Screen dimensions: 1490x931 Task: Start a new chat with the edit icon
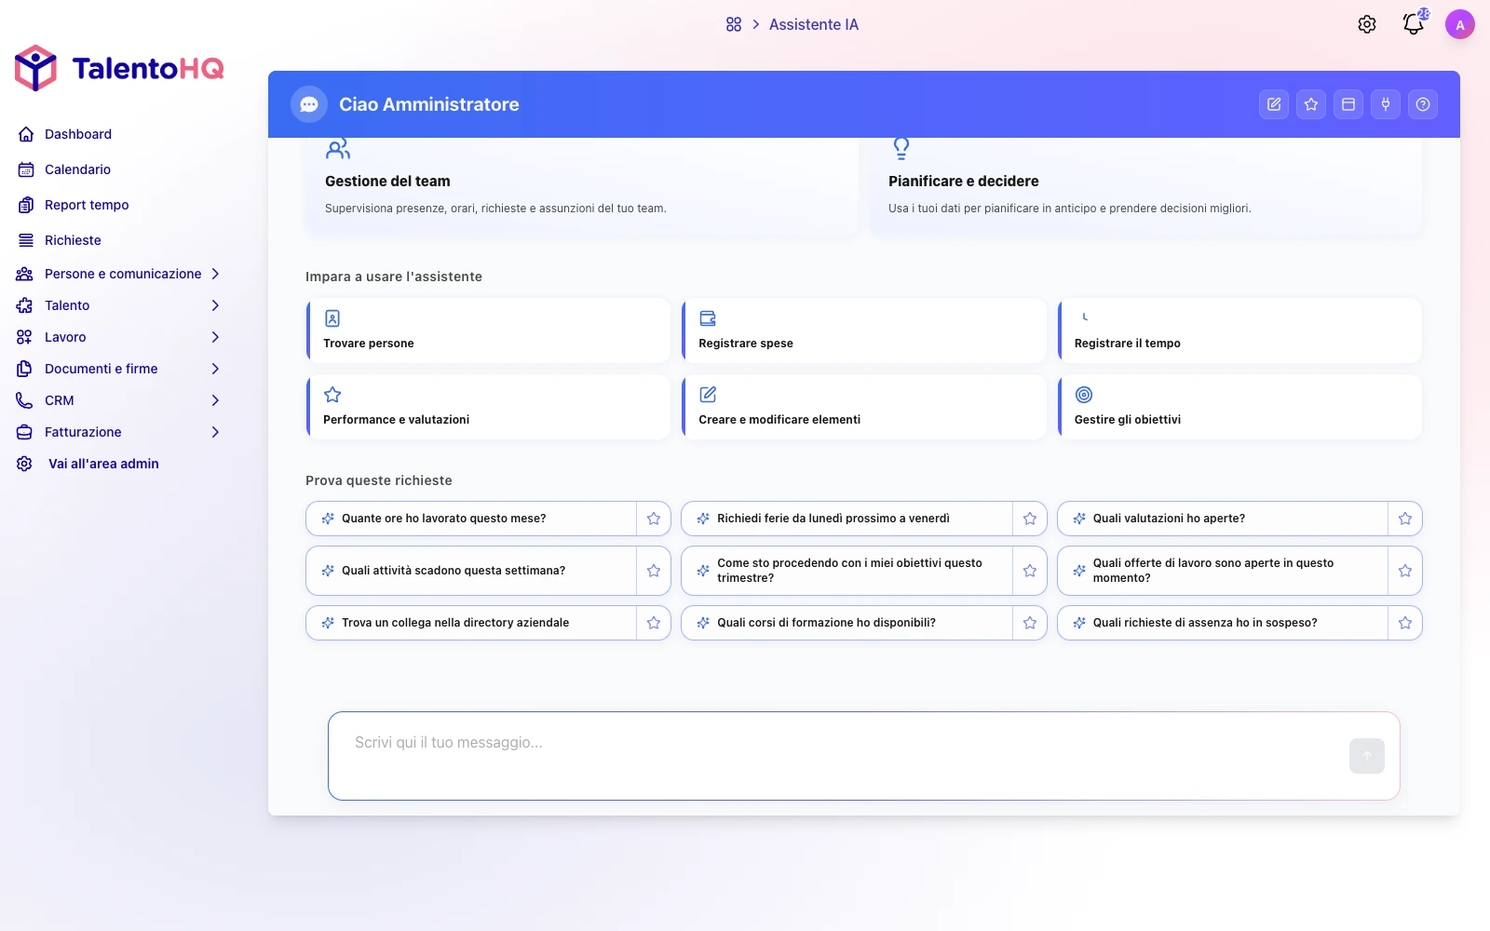click(x=1274, y=104)
